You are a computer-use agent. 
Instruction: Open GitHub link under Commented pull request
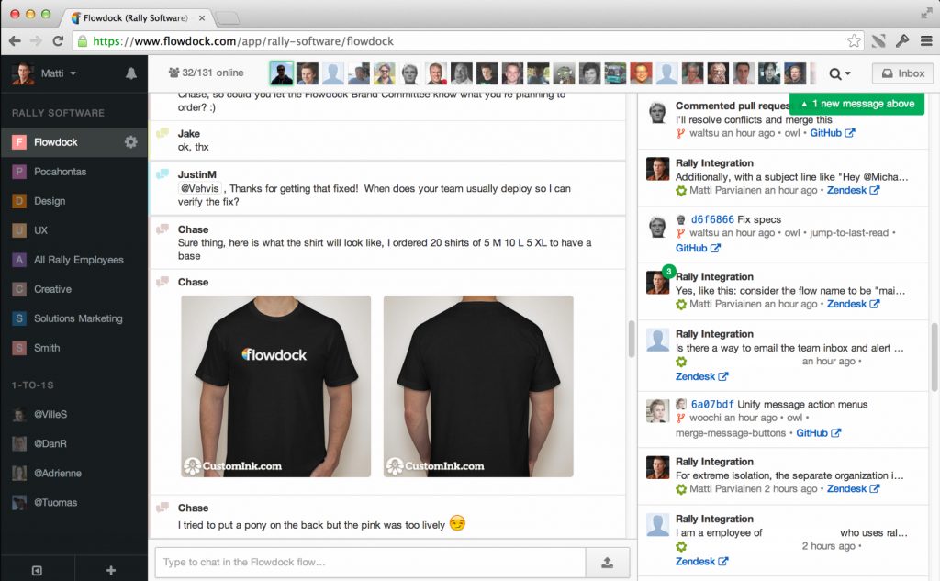pos(832,133)
